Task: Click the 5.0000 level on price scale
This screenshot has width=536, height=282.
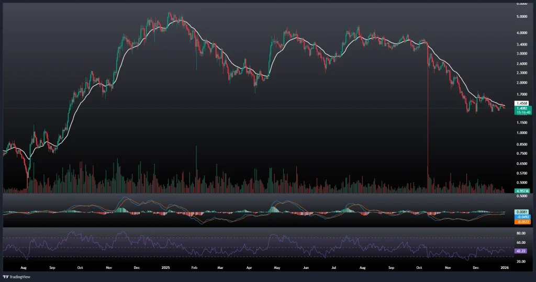Action: tap(521, 17)
